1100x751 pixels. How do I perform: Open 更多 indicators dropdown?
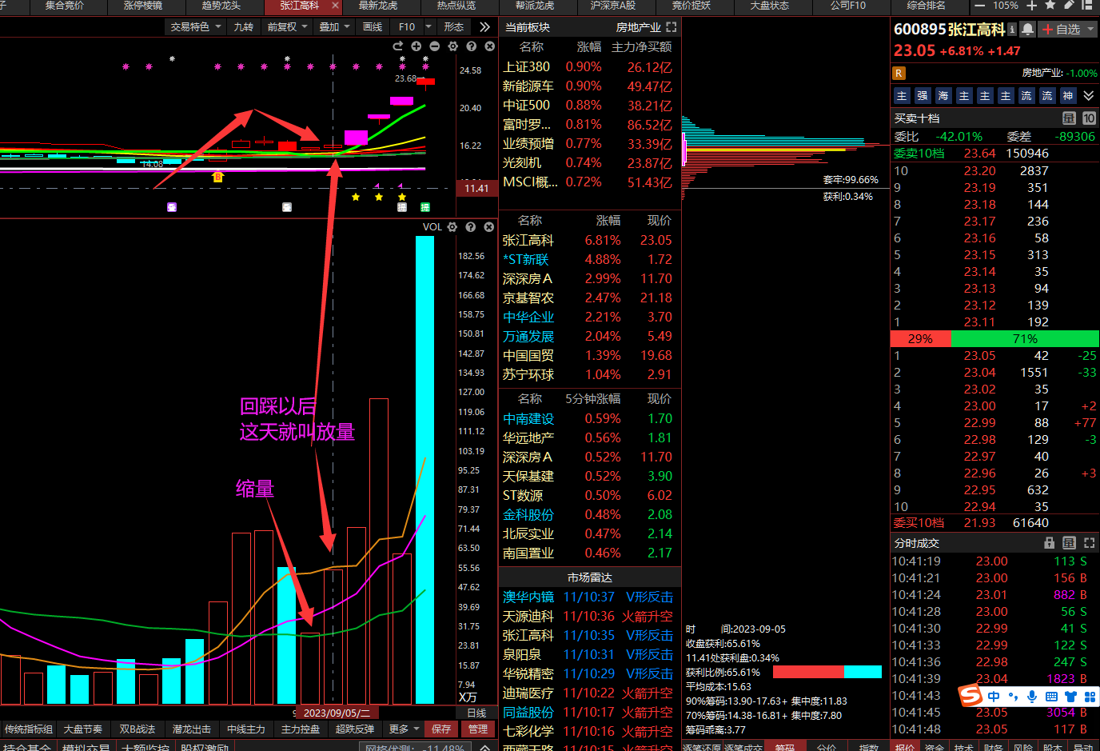click(404, 729)
